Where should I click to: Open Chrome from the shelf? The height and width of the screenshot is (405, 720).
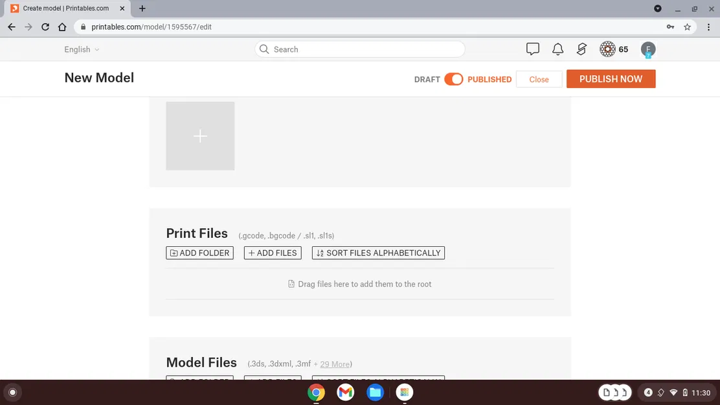point(316,392)
